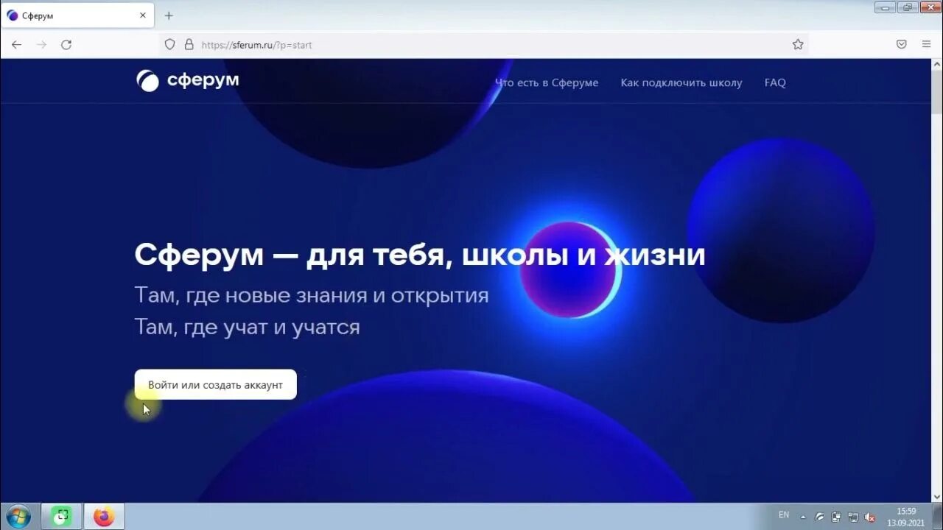
Task: Show hidden system tray icons
Action: 803,517
